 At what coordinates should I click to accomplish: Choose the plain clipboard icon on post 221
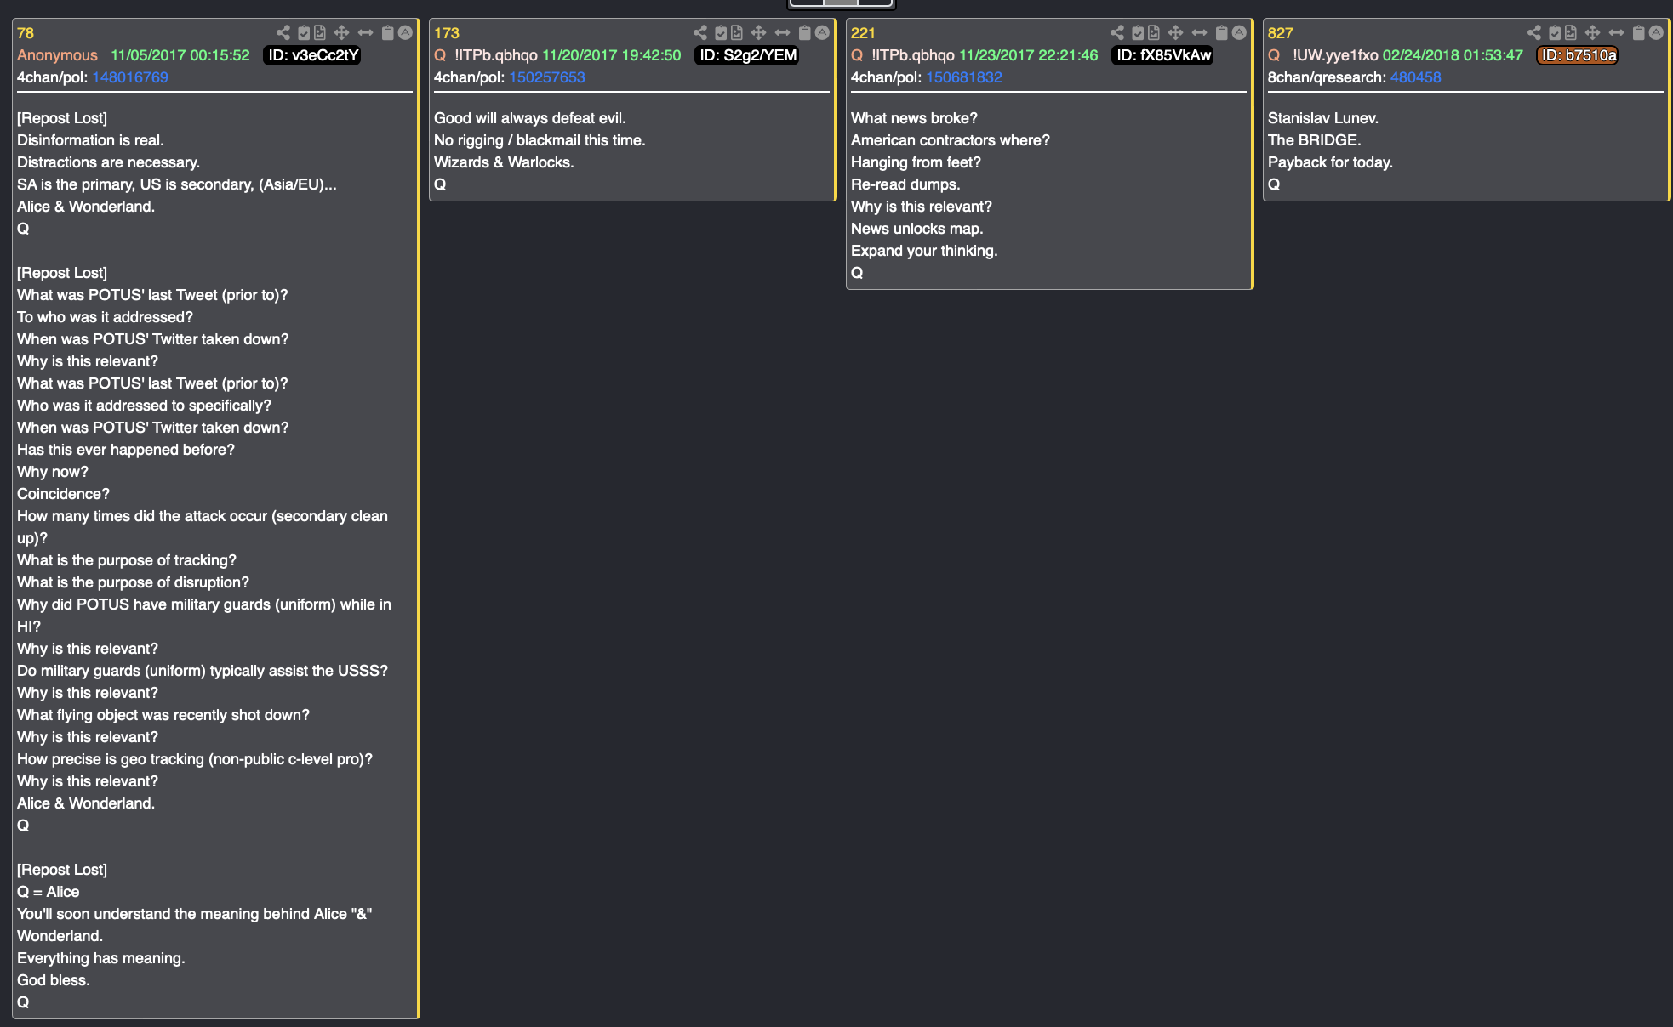(1222, 33)
